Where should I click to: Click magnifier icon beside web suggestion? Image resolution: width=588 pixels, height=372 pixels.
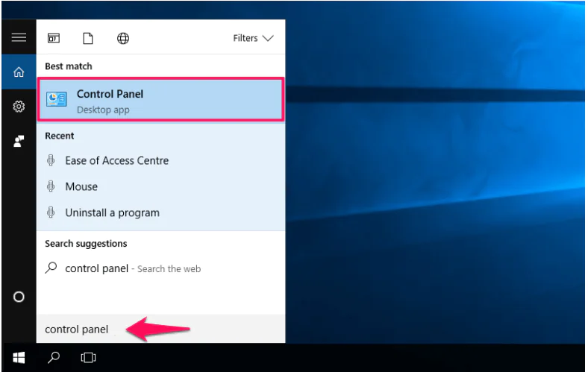51,268
